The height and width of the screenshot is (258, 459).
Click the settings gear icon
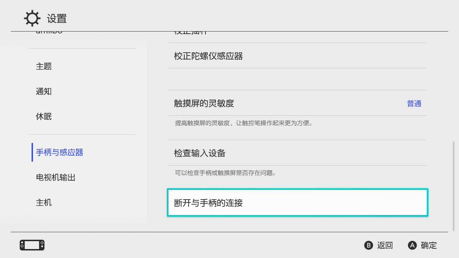coord(32,18)
